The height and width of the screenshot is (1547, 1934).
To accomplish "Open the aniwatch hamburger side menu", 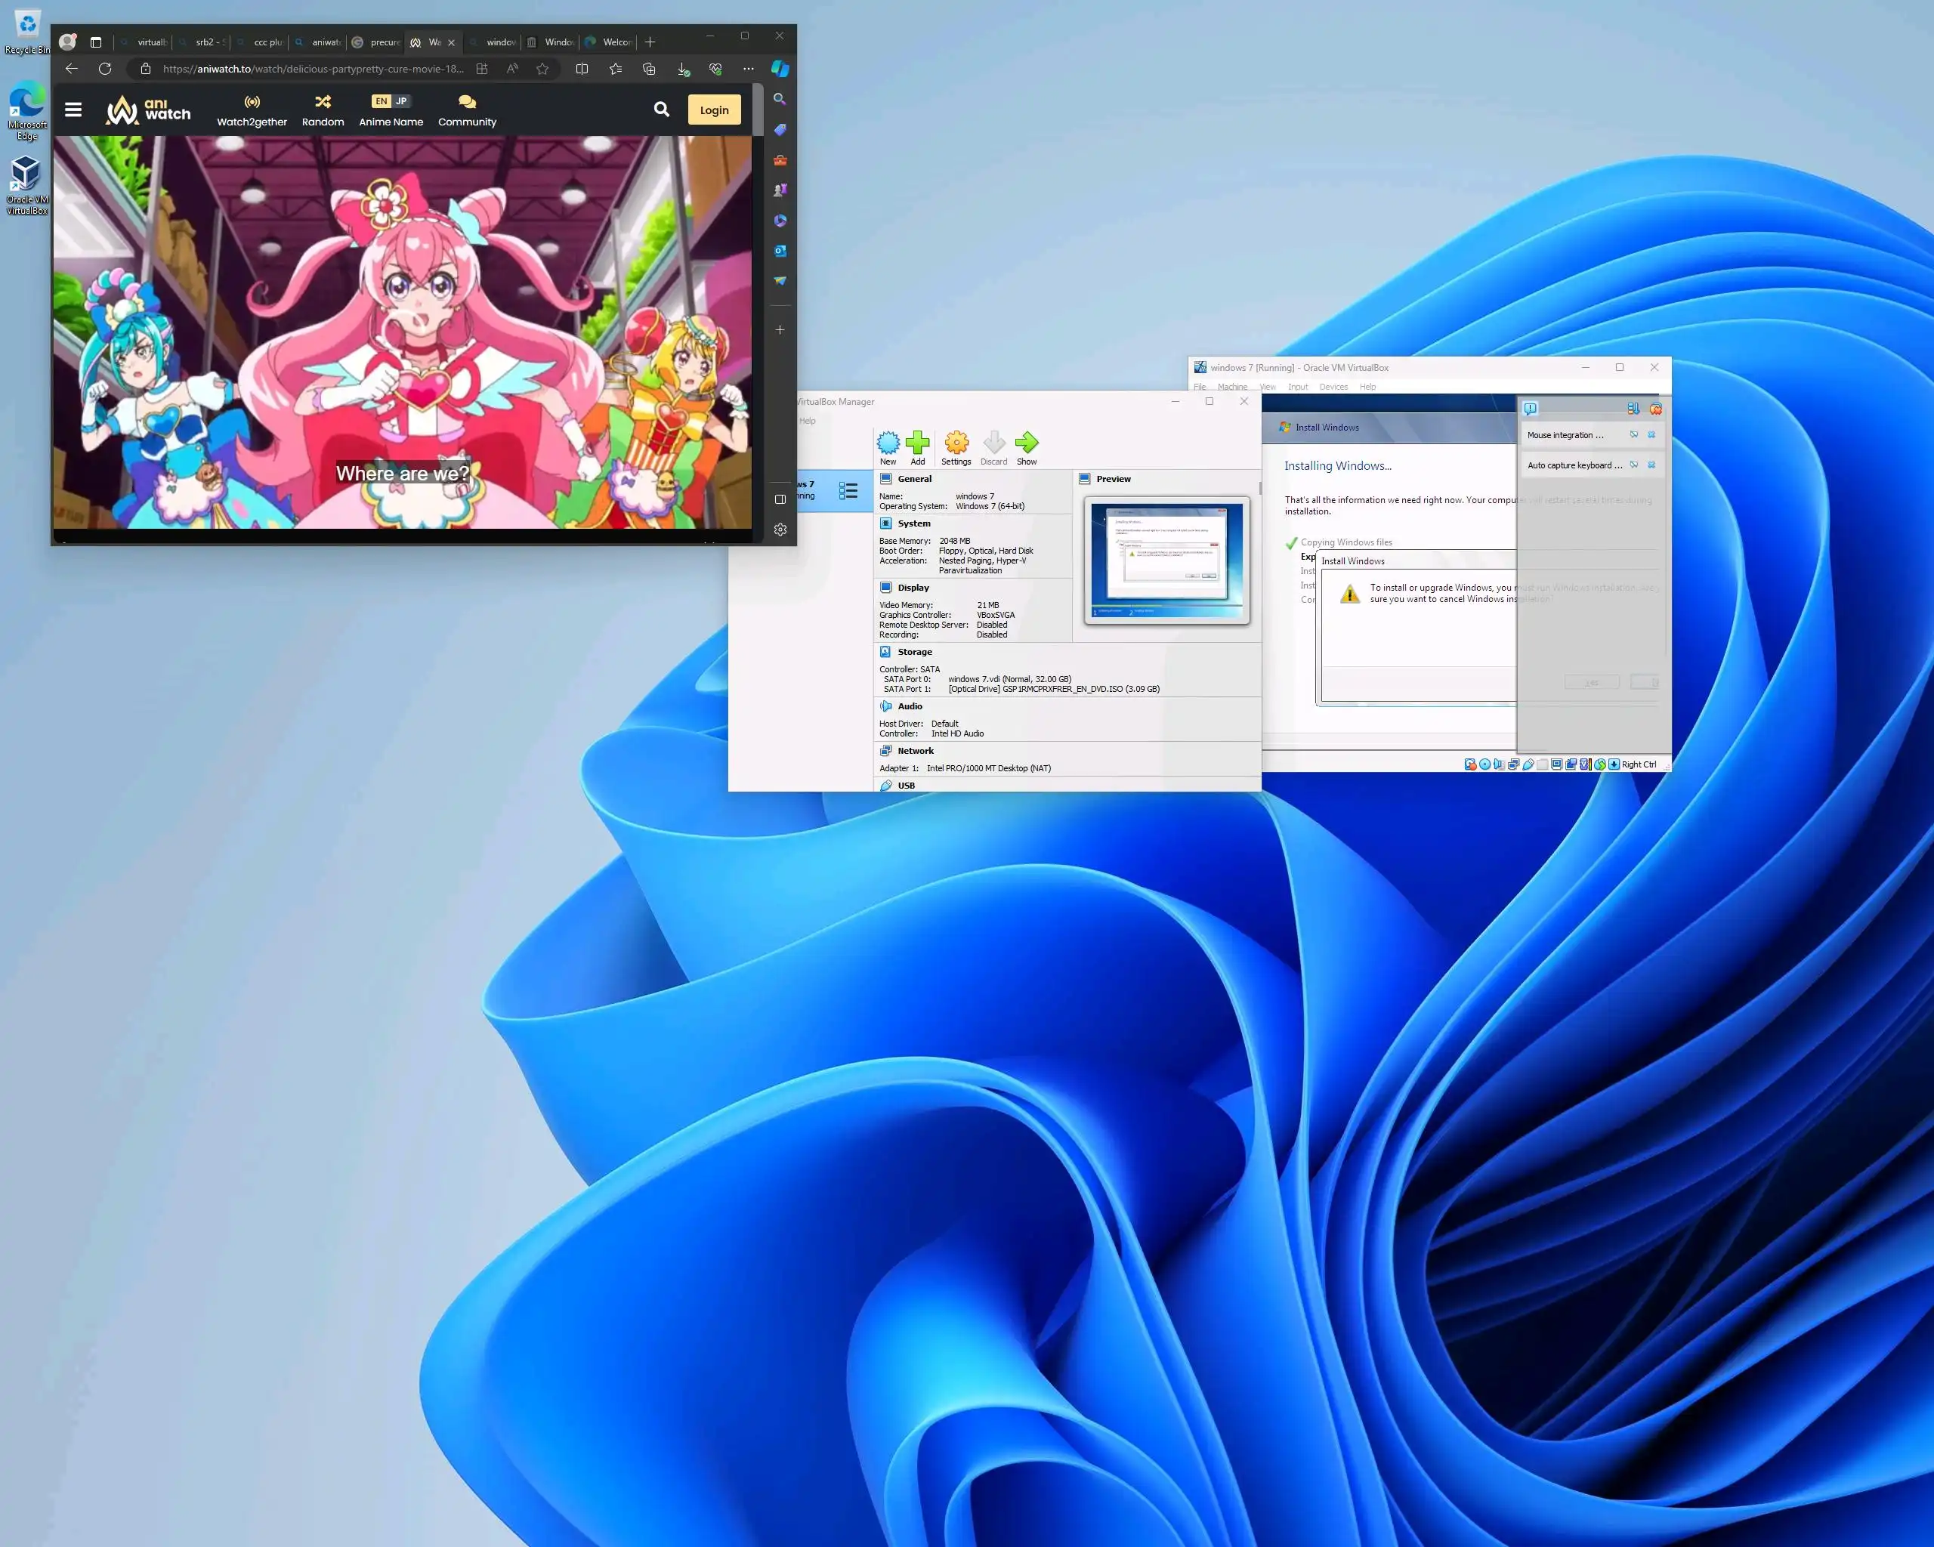I will (x=73, y=110).
